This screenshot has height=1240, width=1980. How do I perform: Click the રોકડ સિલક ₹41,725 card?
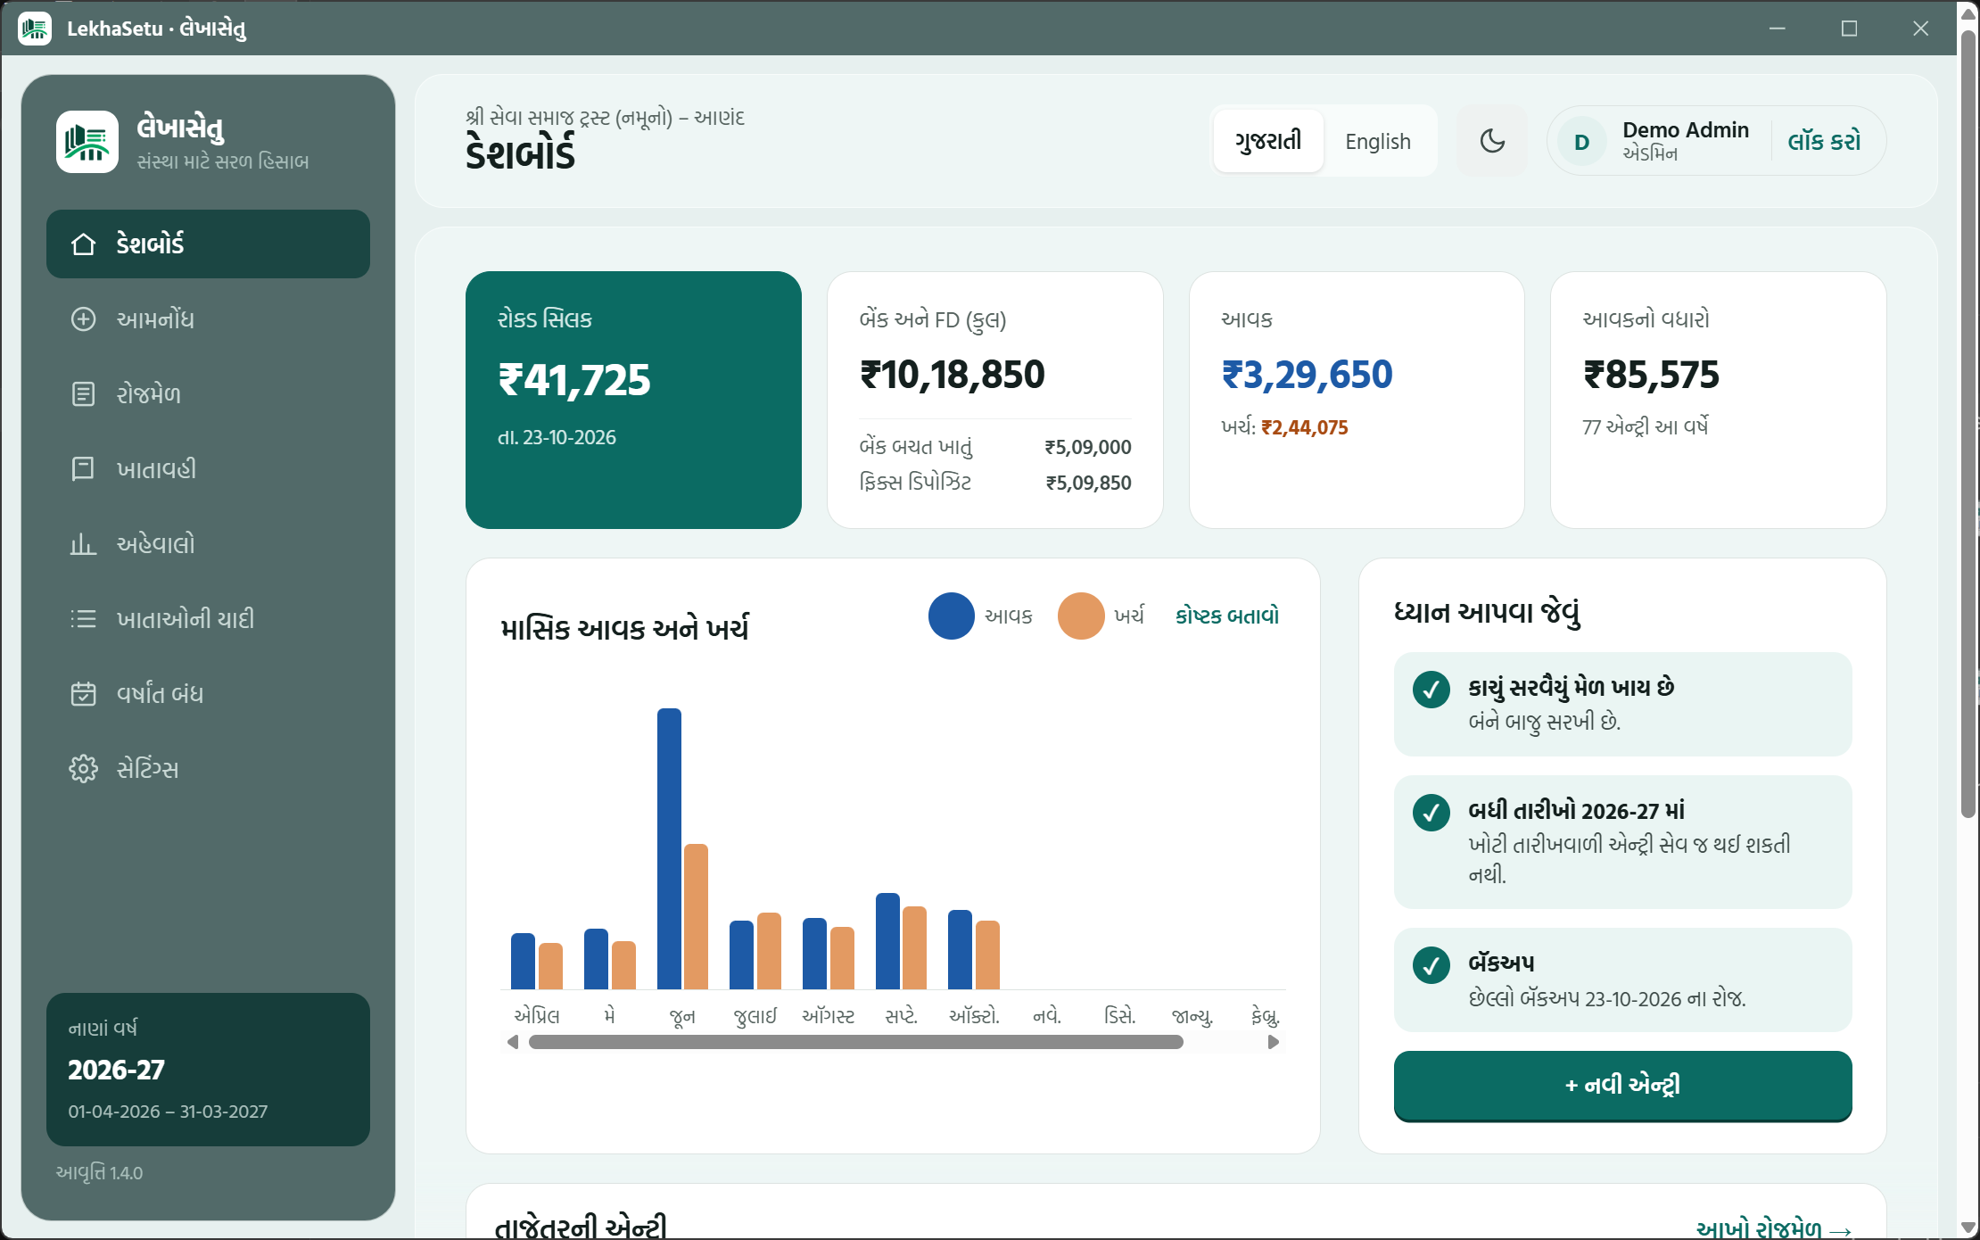633,400
